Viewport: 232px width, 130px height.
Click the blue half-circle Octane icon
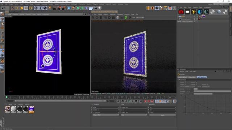pos(200,12)
